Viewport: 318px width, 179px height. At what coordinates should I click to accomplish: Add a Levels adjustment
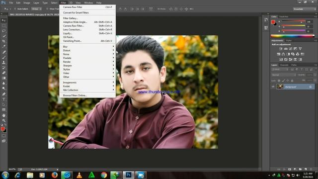pyautogui.click(x=286, y=49)
